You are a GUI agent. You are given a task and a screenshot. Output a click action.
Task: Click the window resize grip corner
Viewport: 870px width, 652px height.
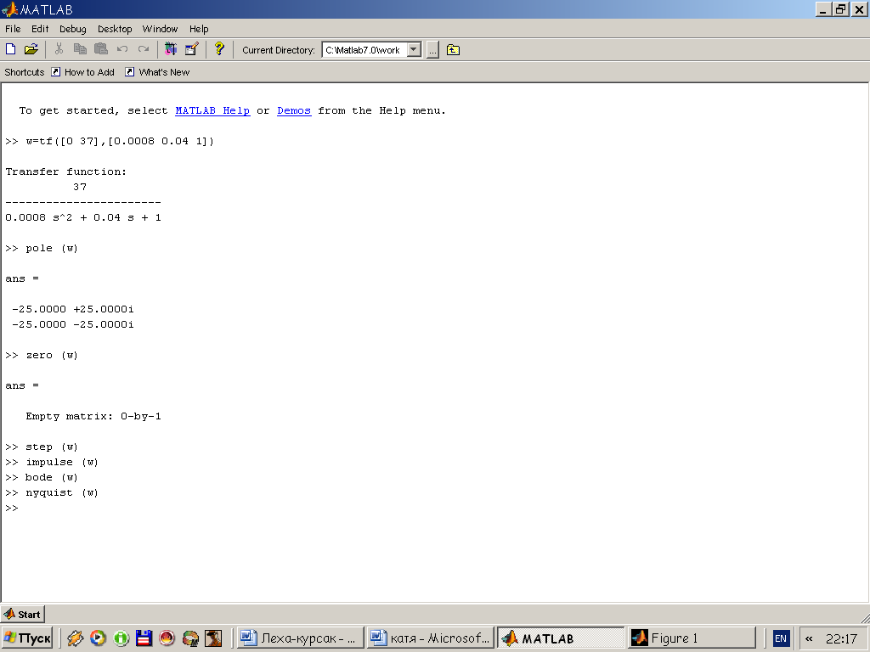click(x=864, y=617)
